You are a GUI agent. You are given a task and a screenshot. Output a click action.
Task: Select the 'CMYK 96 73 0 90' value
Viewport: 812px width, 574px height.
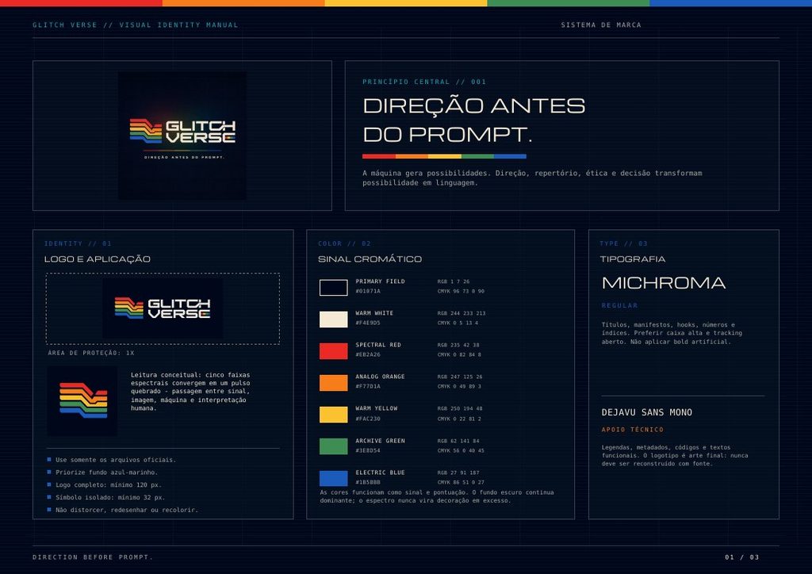461,292
